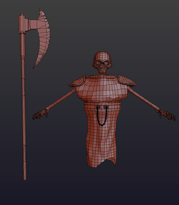The height and width of the screenshot is (205, 179).
Task: Select the skull's cranium dome
Action: 103,56
